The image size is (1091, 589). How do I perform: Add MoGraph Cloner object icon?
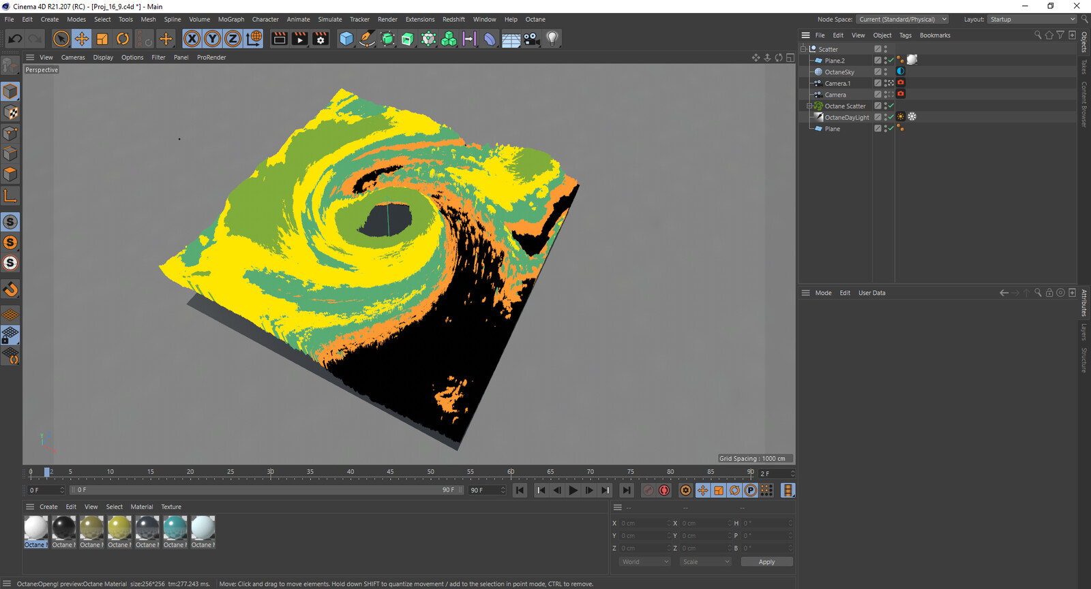click(x=449, y=39)
